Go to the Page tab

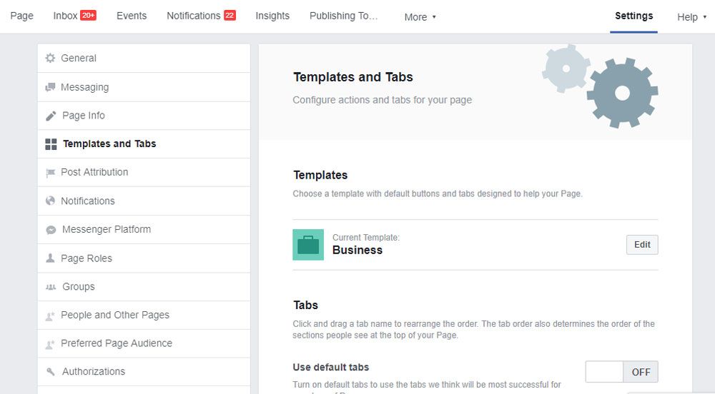point(22,16)
